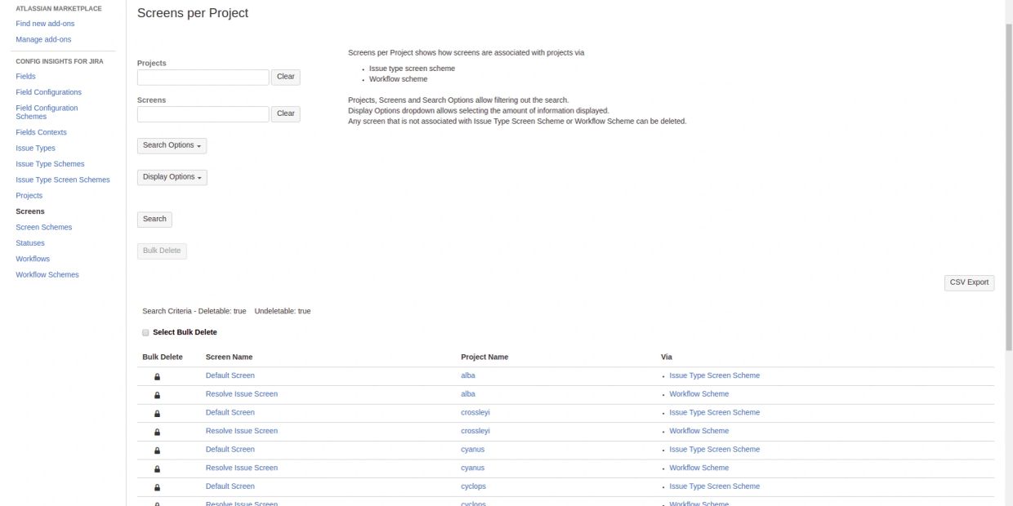Click the Search button
The image size is (1013, 506).
154,219
